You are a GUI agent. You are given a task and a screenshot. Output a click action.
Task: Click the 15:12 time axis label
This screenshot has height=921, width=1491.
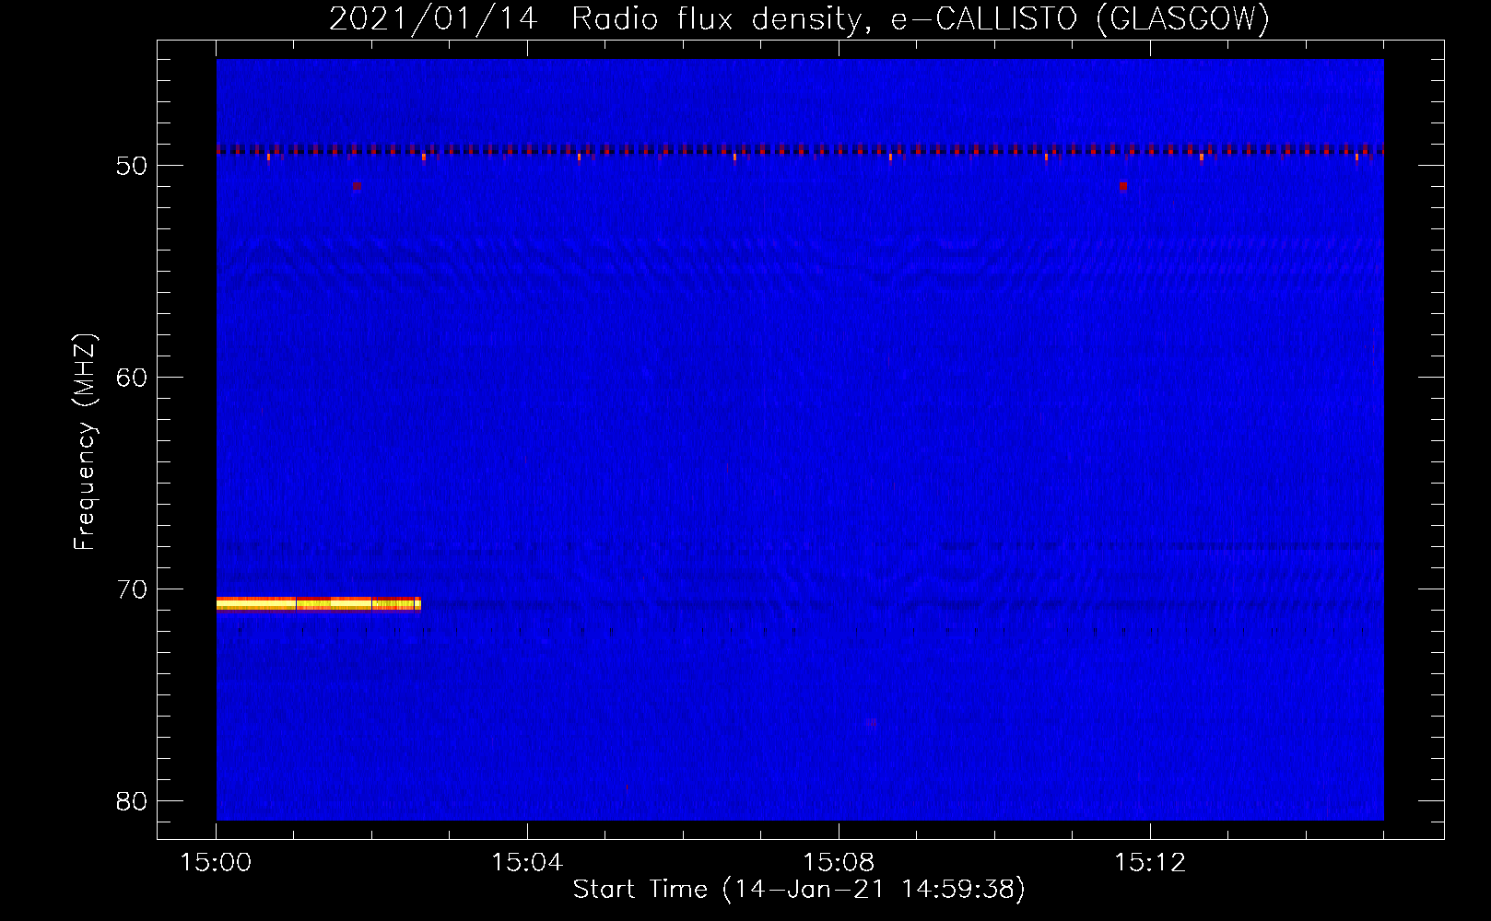point(1150,863)
